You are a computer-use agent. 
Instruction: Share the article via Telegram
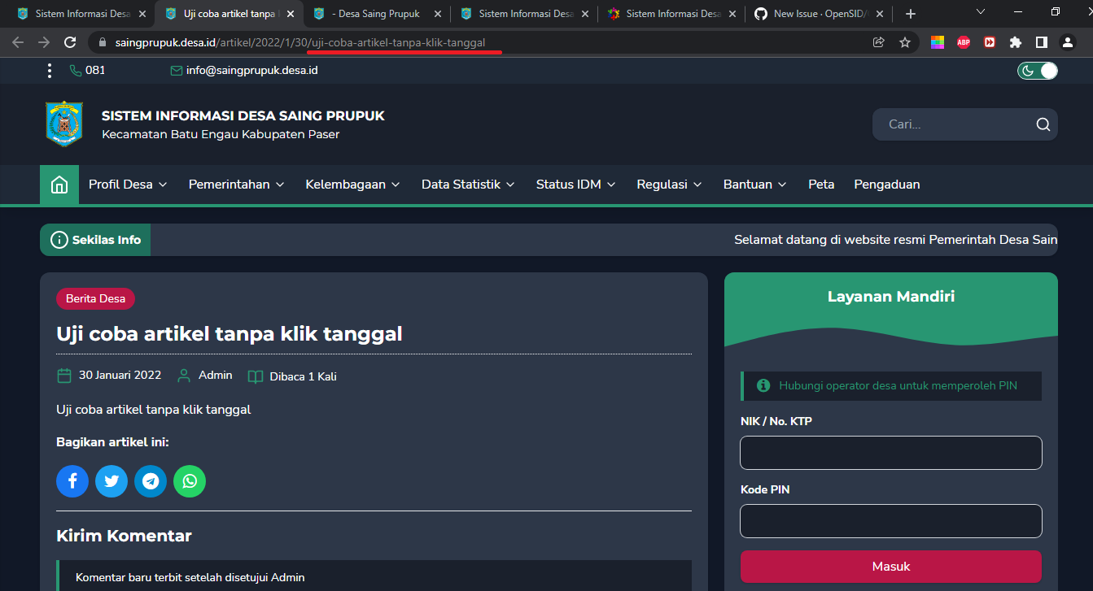[151, 481]
